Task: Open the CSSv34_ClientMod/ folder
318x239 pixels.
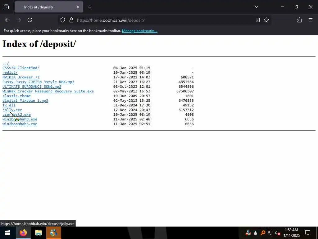Action: (21, 68)
